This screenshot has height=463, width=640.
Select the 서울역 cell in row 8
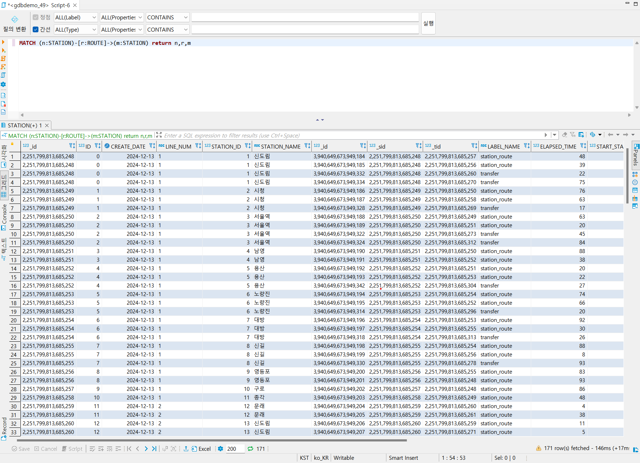tap(281, 216)
